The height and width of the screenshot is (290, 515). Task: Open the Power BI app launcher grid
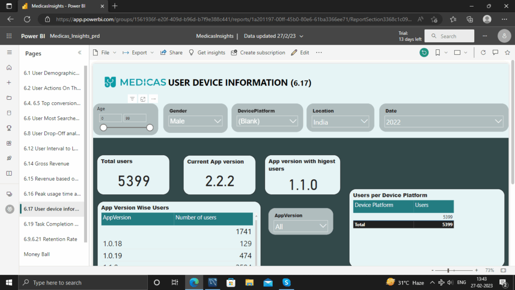[9, 36]
